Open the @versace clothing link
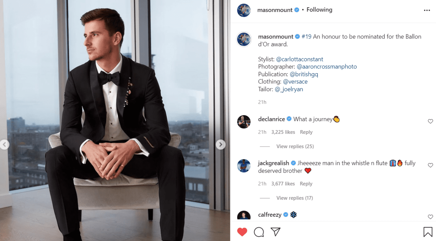The image size is (436, 241). [295, 82]
